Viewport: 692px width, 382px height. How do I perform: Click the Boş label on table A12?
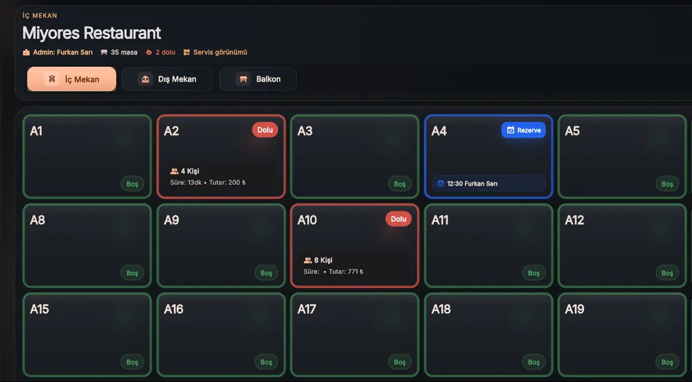click(x=667, y=273)
